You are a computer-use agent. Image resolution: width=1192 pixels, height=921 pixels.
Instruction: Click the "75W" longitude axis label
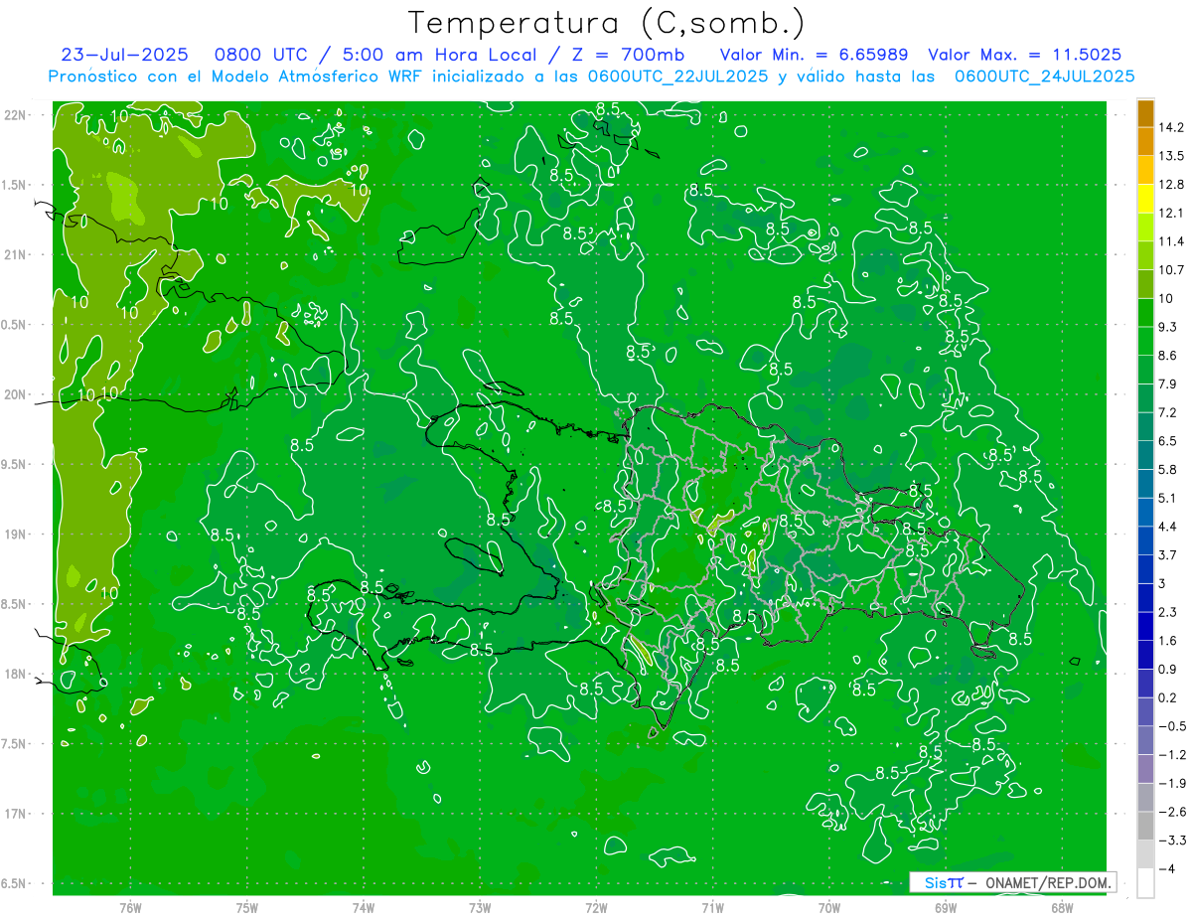click(x=247, y=908)
